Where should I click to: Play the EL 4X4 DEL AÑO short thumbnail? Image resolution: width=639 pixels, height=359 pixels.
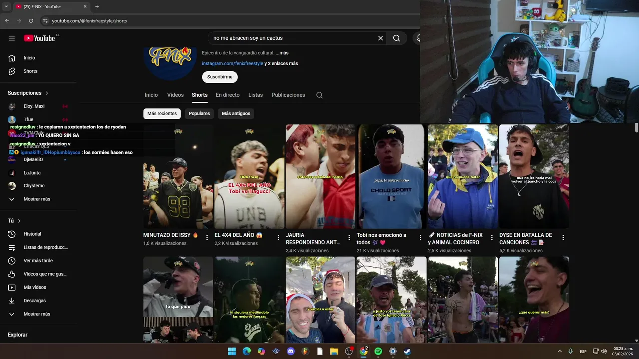click(249, 177)
